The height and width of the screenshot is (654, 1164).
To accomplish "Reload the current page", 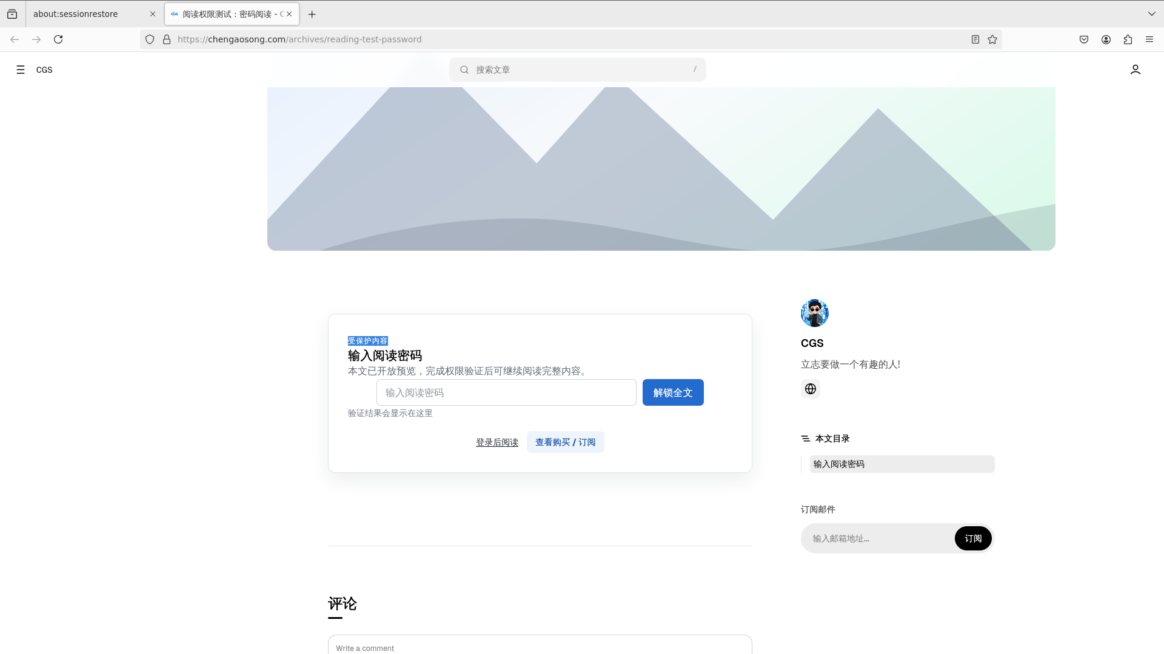I will coord(58,39).
